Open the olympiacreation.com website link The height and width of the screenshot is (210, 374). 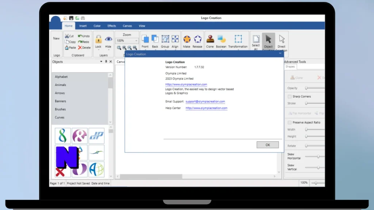pyautogui.click(x=186, y=84)
